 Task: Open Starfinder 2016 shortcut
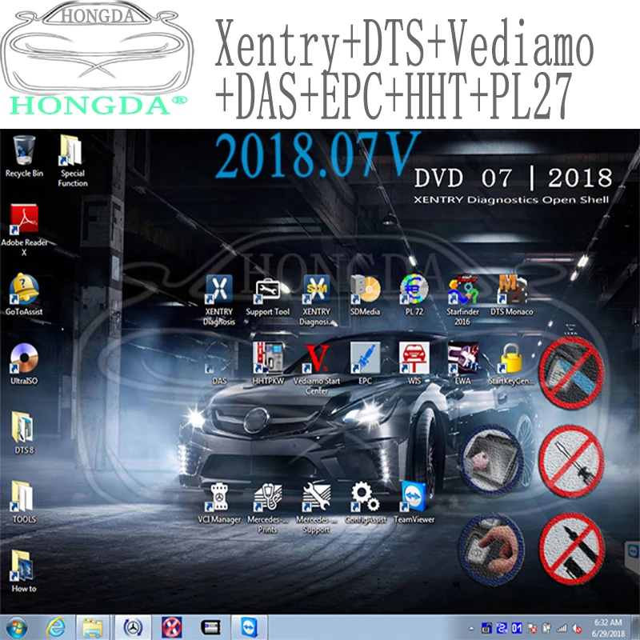pyautogui.click(x=462, y=300)
